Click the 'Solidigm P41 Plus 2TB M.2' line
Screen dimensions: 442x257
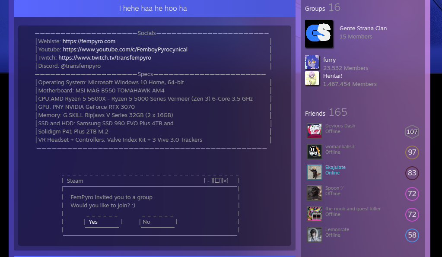(73, 131)
